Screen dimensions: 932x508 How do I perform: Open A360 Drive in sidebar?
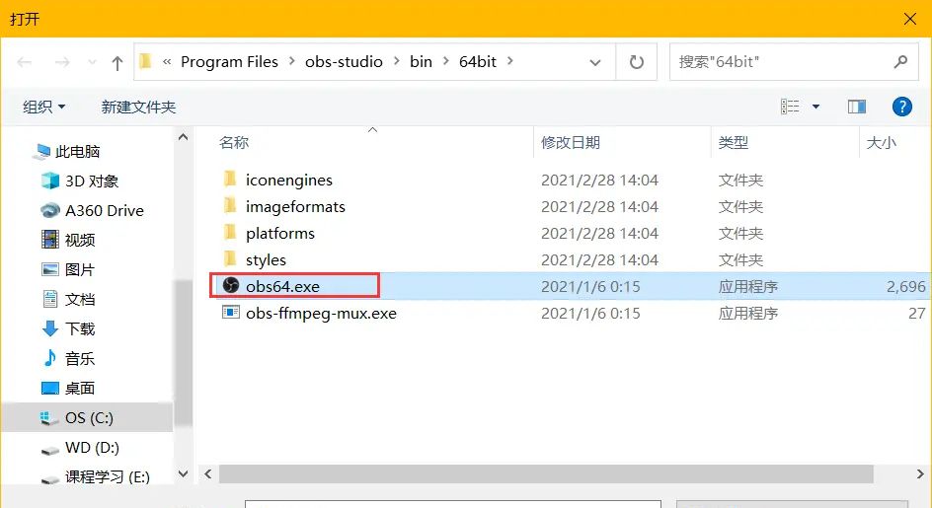click(x=104, y=211)
